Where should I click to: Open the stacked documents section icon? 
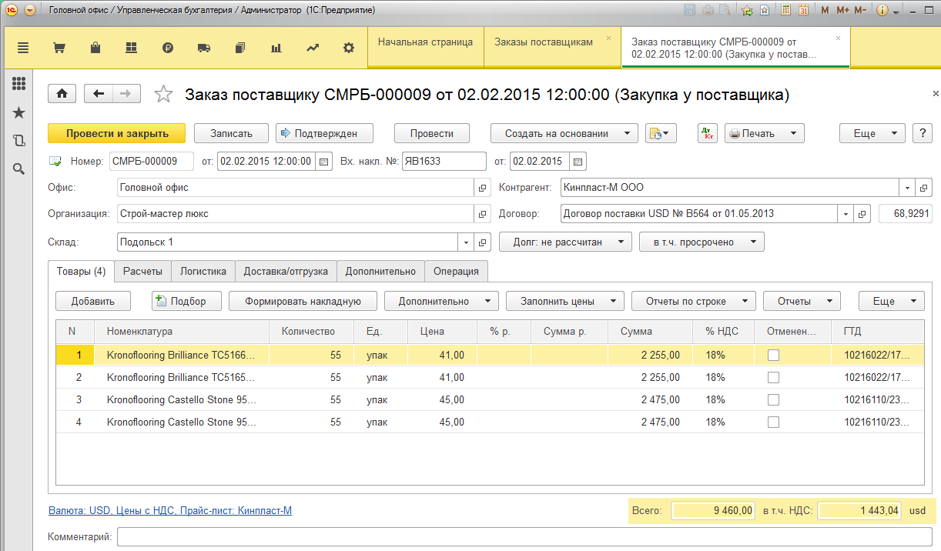[240, 48]
